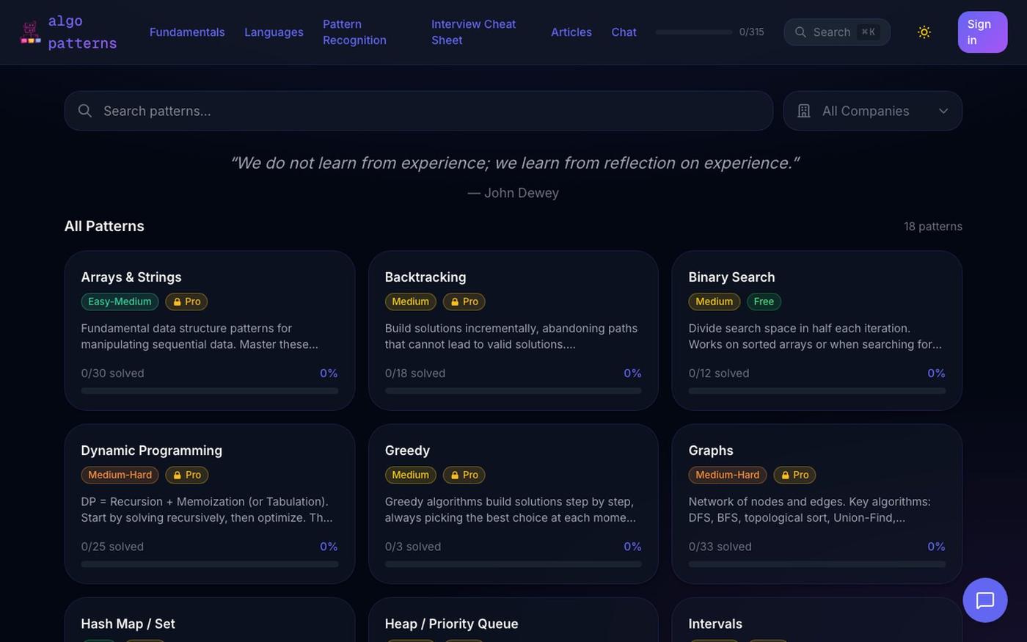Open the Dynamic Programming pattern title
The width and height of the screenshot is (1027, 642).
coord(151,451)
